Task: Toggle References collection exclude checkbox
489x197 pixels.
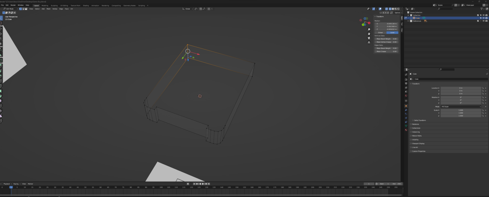Action: [478, 21]
